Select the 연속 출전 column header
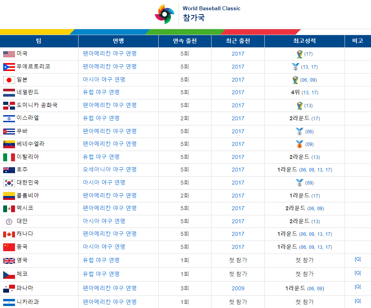Viewport: 371px width, 308px height. (185, 41)
